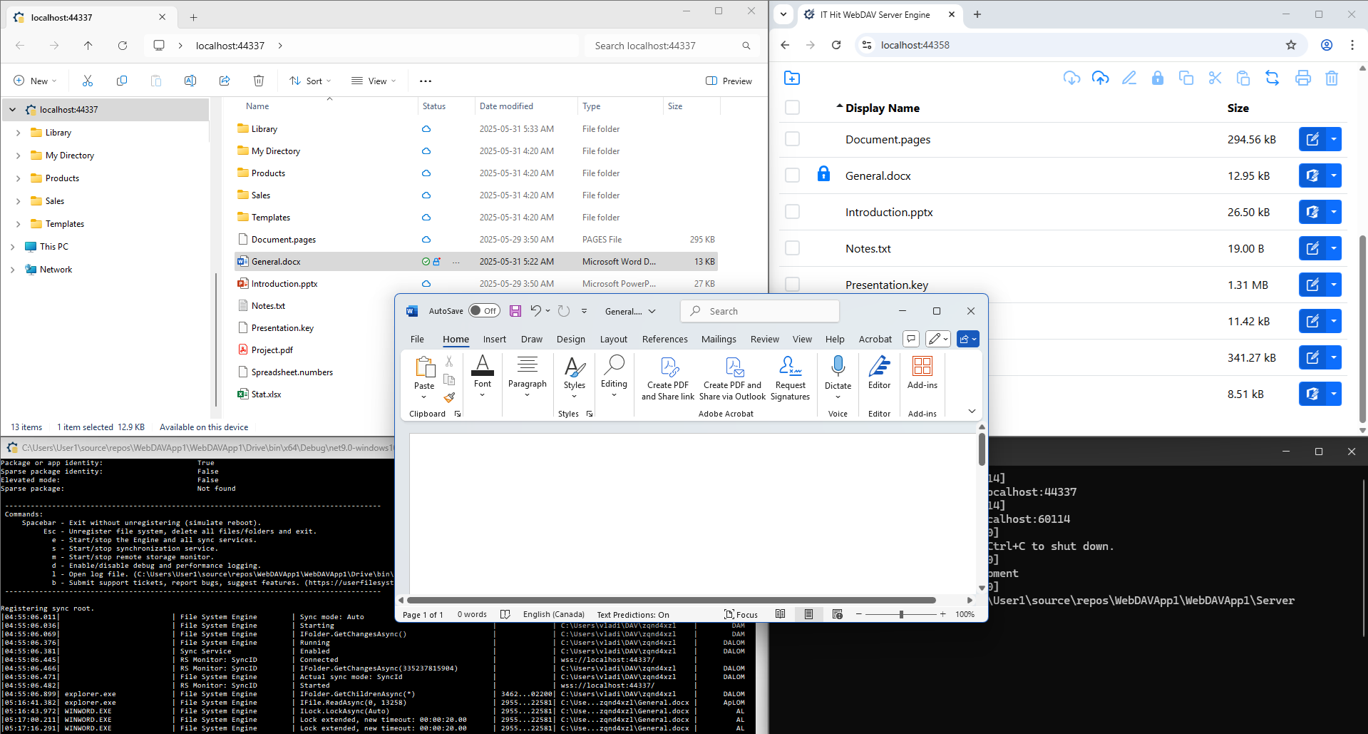Expand This PC in navigation tree

[x=12, y=247]
